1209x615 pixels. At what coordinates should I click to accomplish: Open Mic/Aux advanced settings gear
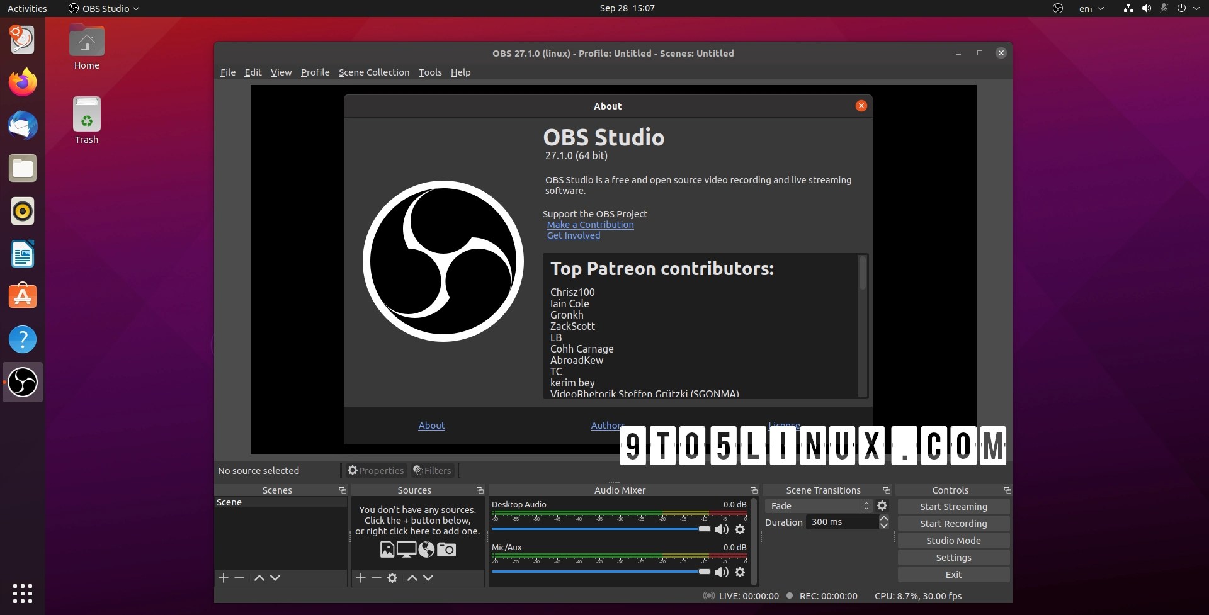(x=740, y=572)
